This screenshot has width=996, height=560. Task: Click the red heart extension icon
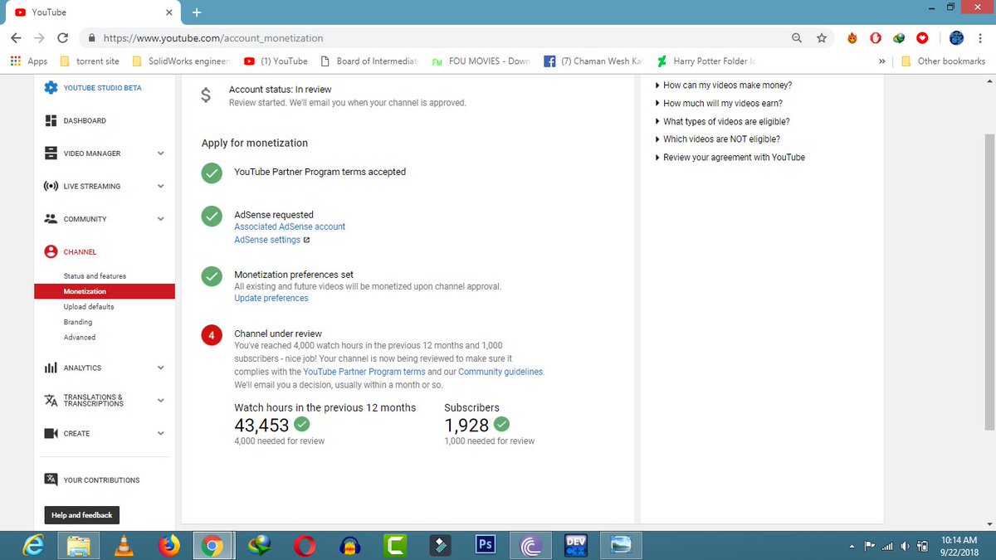point(921,38)
